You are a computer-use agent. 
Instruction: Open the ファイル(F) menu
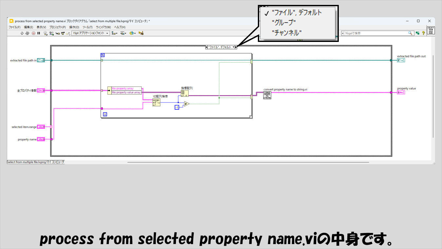pyautogui.click(x=14, y=27)
